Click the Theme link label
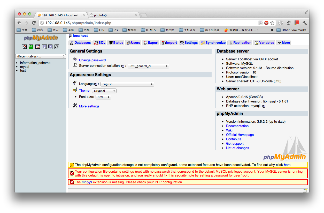 tap(84, 91)
